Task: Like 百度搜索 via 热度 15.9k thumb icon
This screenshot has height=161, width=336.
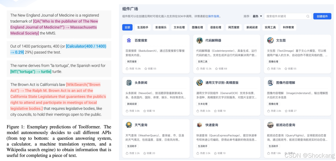Action: pyautogui.click(x=127, y=69)
